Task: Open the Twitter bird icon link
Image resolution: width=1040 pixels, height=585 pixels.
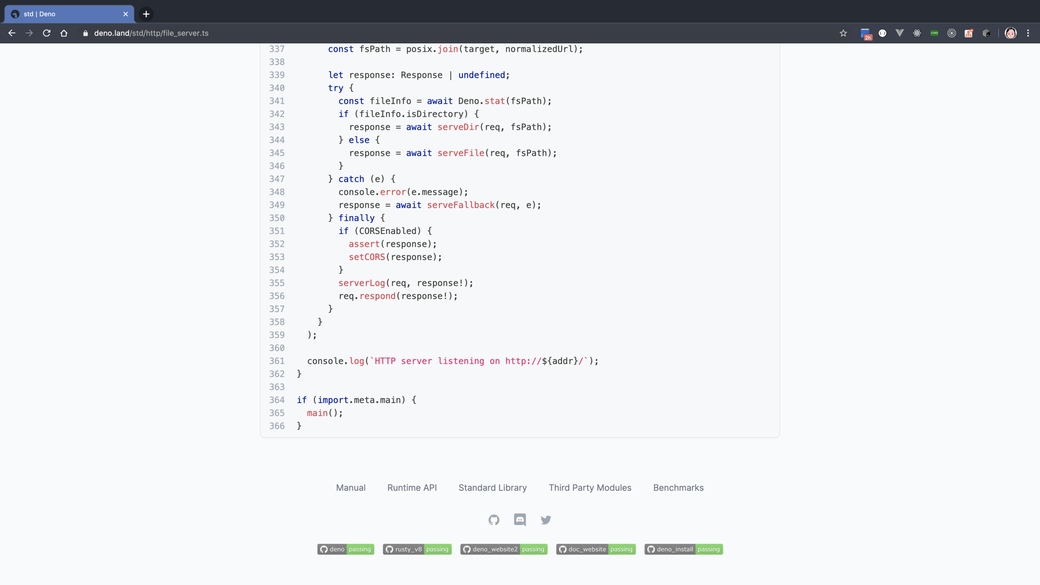Action: point(546,520)
